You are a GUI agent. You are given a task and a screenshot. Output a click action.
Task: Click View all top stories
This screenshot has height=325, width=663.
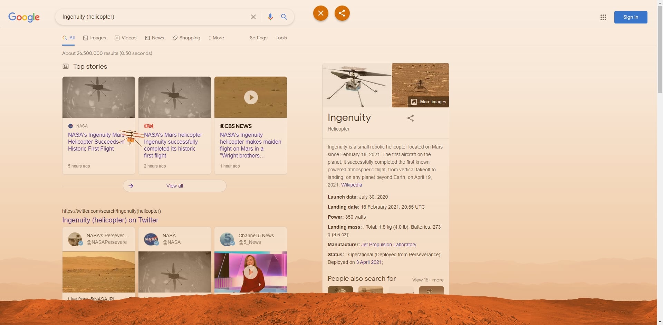click(x=175, y=186)
